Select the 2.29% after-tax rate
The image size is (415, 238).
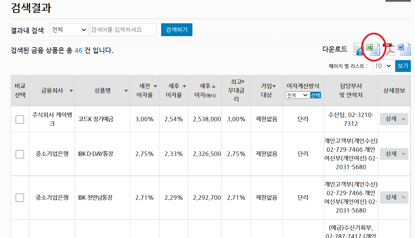[174, 197]
